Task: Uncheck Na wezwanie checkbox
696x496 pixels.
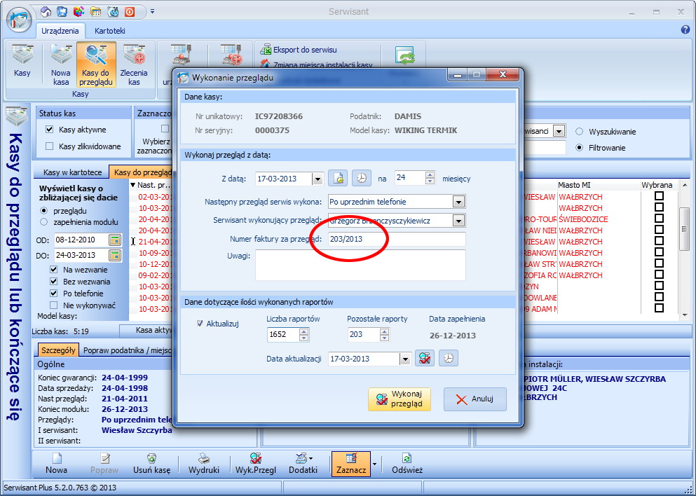Action: point(54,269)
